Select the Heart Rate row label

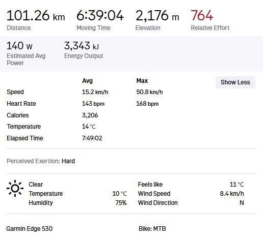click(21, 104)
